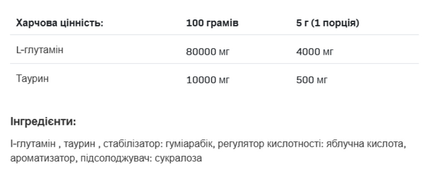Click the "5 г (1 порція)" column header
Screen dimensions: 422x174
pos(327,23)
